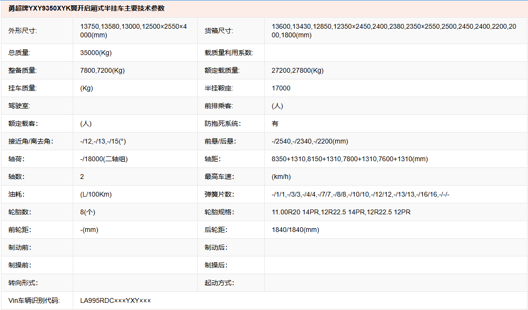Select the 额定载质量 label
The width and height of the screenshot is (528, 310).
[222, 70]
